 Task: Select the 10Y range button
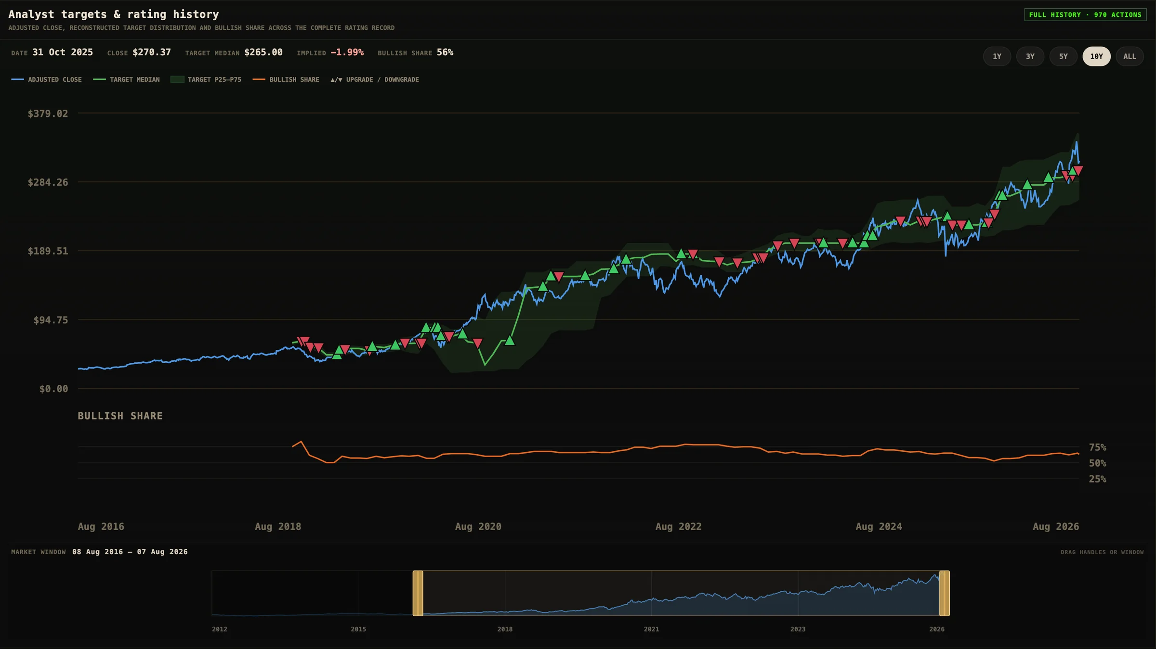tap(1096, 56)
